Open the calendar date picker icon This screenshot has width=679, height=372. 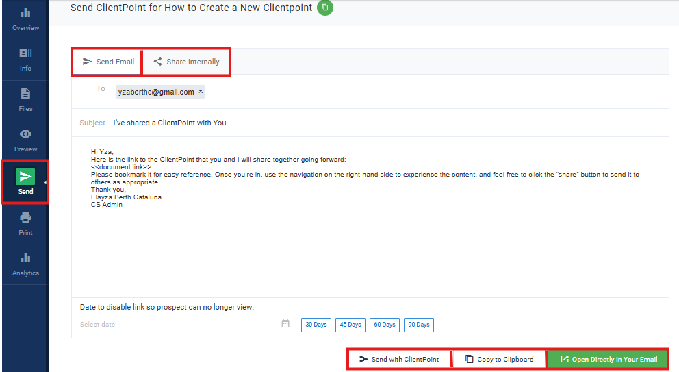pyautogui.click(x=285, y=323)
